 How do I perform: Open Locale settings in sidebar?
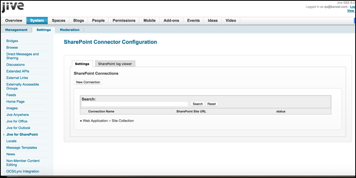click(x=11, y=141)
